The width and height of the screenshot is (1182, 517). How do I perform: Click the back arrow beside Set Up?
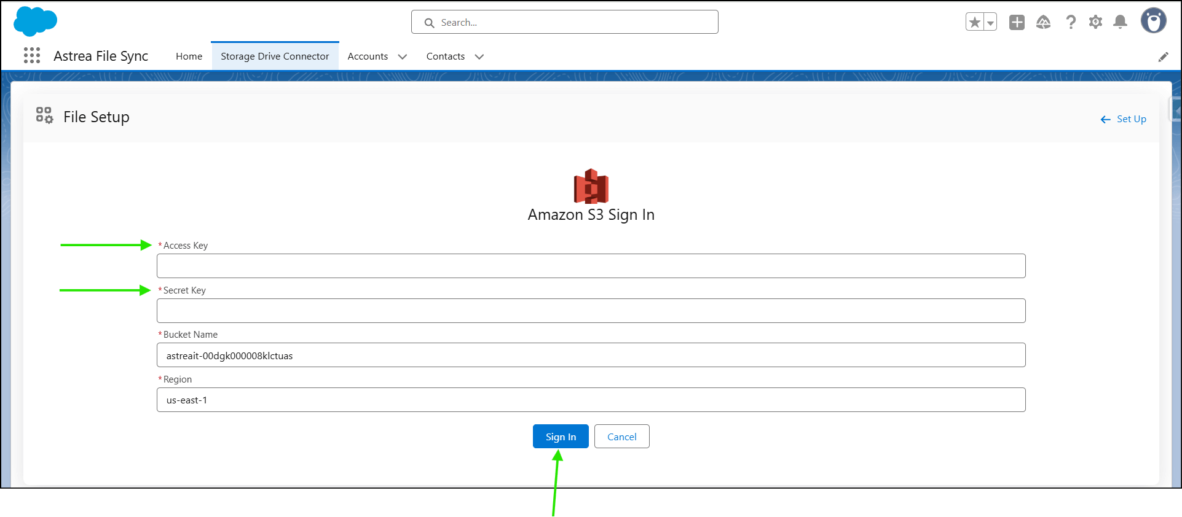1105,120
